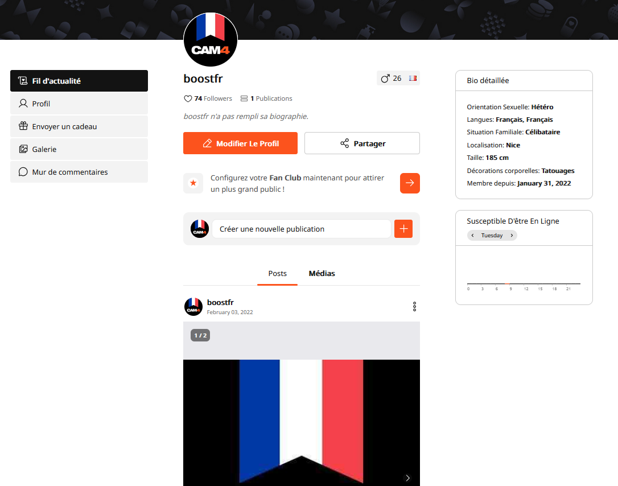618x486 pixels.
Task: Click the heart icon beside 74 Followers
Action: pos(188,98)
